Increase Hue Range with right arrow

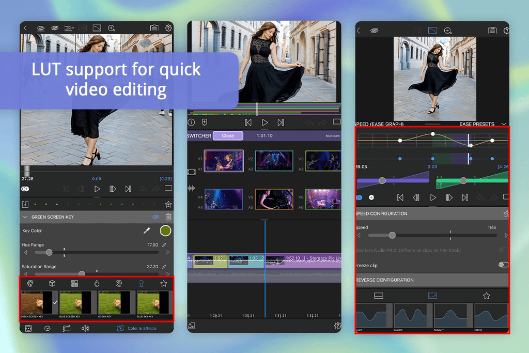click(168, 252)
